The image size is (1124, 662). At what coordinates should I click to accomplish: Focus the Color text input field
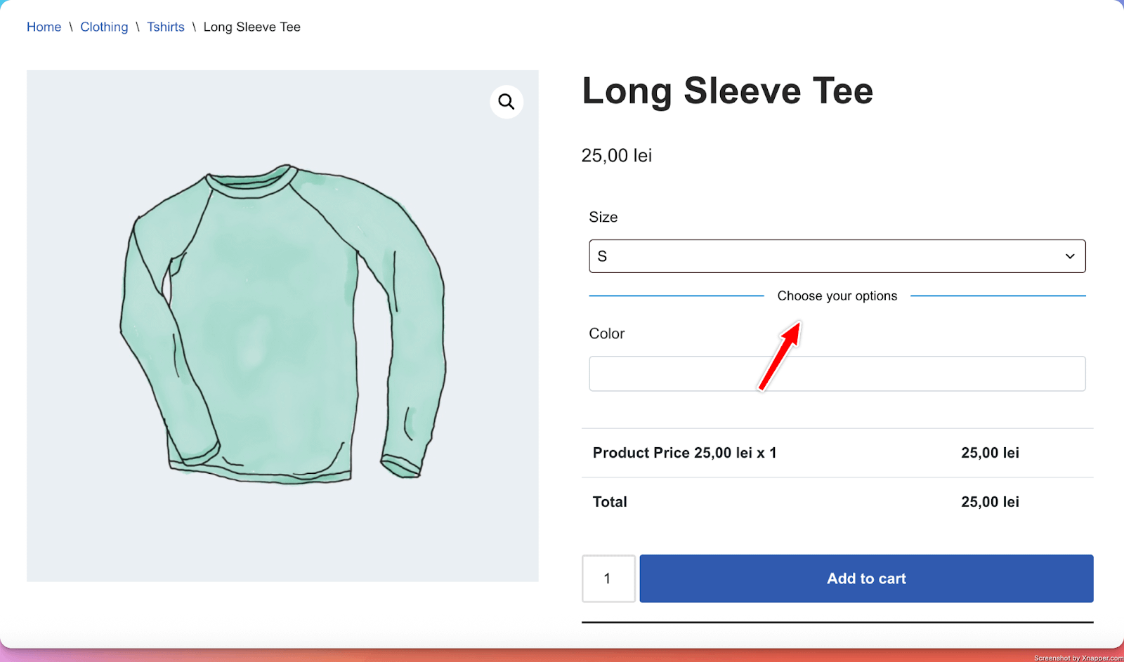(x=837, y=373)
